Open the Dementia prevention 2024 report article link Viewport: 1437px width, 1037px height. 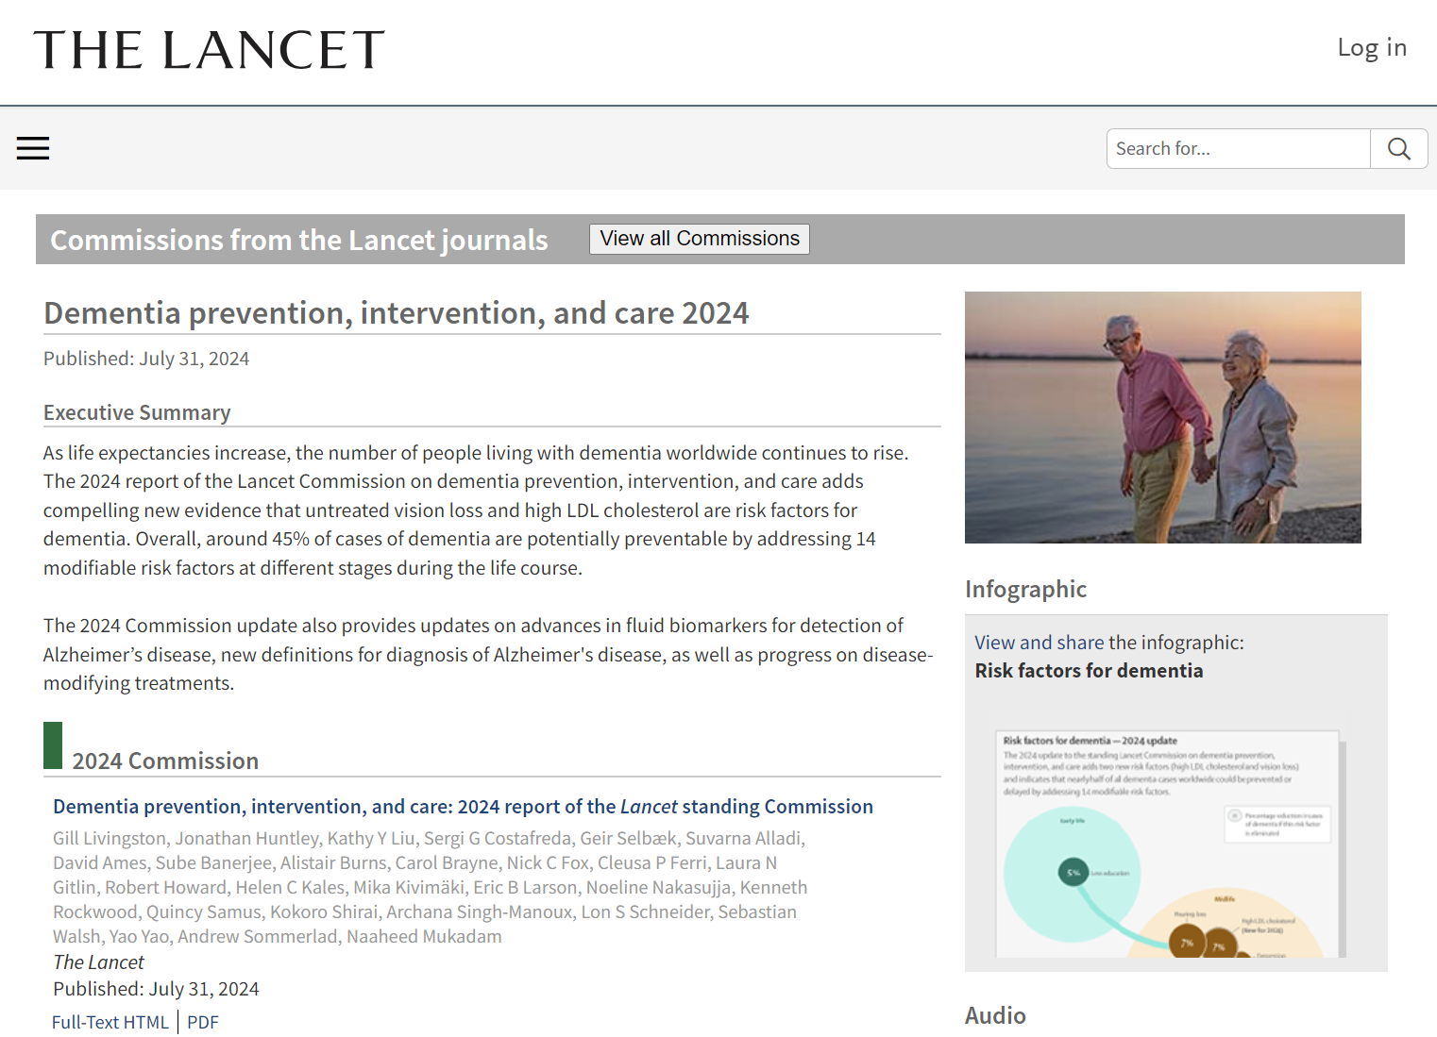coord(463,807)
